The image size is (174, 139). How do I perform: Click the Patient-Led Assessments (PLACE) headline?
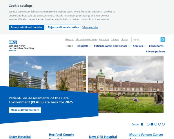[41, 100]
